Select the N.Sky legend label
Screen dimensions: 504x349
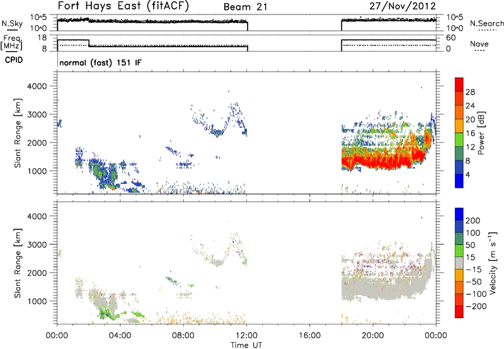click(12, 23)
